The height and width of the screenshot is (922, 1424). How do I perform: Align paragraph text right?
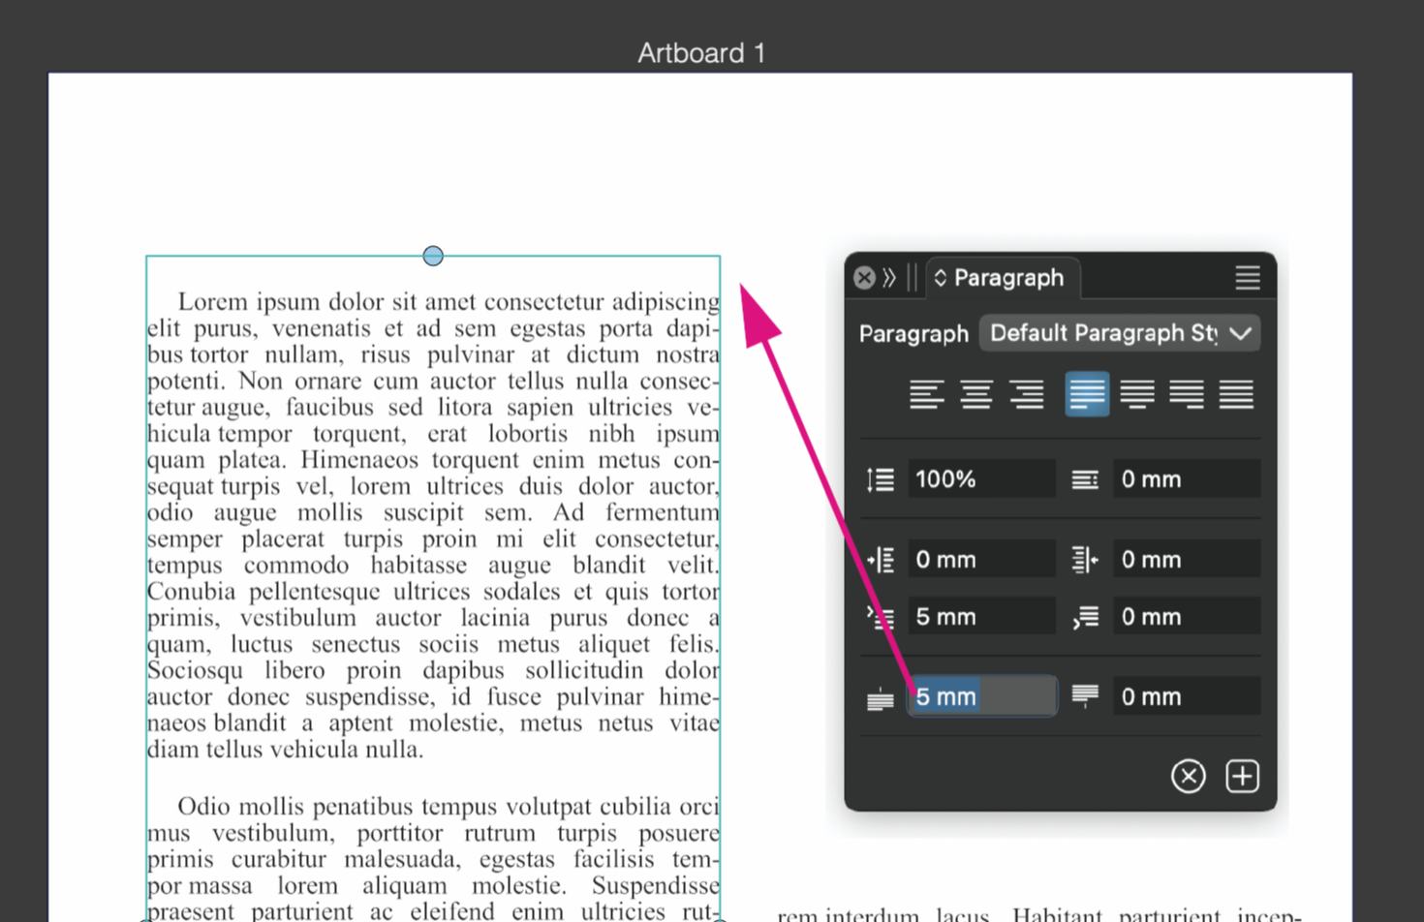[1026, 395]
